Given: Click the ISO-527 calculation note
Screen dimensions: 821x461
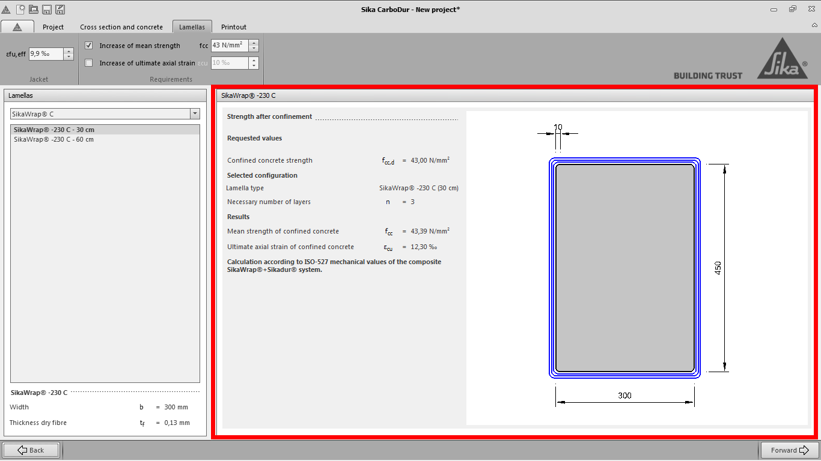Looking at the screenshot, I should click(x=334, y=265).
